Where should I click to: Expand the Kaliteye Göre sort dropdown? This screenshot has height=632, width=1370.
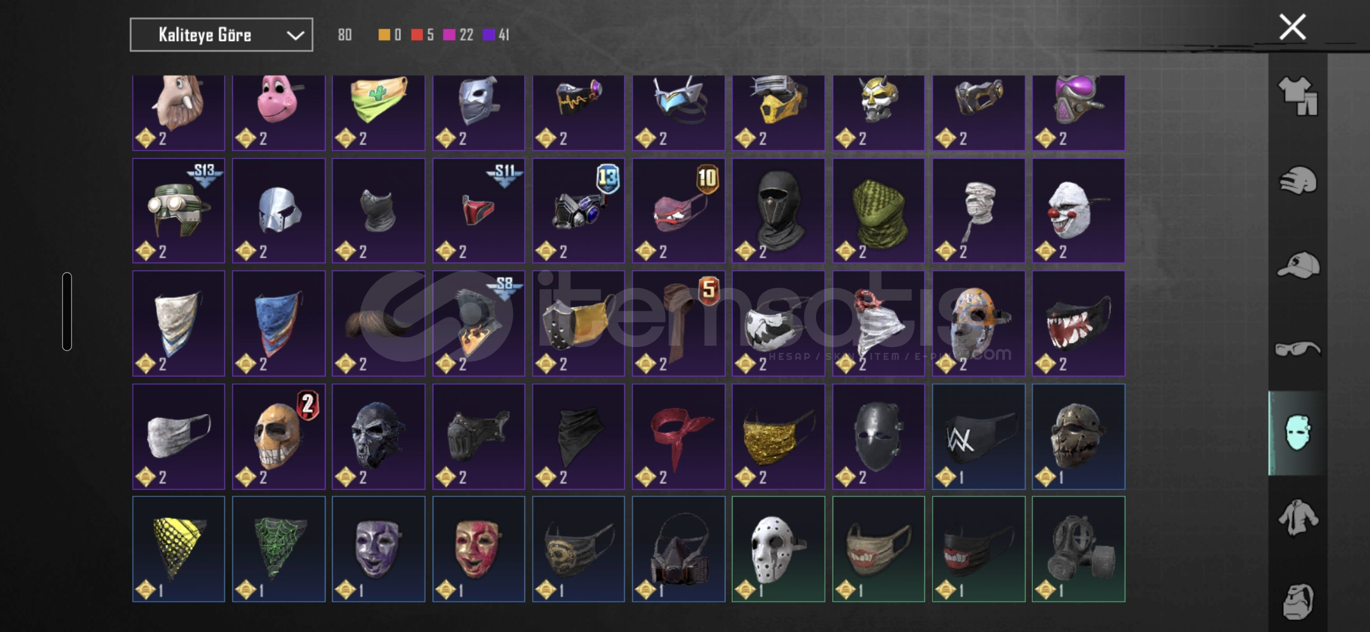pyautogui.click(x=221, y=35)
